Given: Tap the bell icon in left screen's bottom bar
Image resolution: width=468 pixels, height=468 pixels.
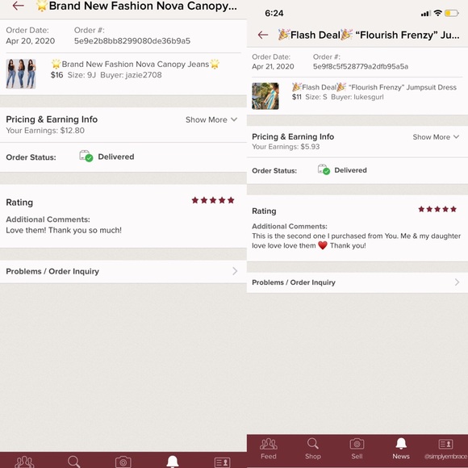Looking at the screenshot, I should pyautogui.click(x=173, y=462).
